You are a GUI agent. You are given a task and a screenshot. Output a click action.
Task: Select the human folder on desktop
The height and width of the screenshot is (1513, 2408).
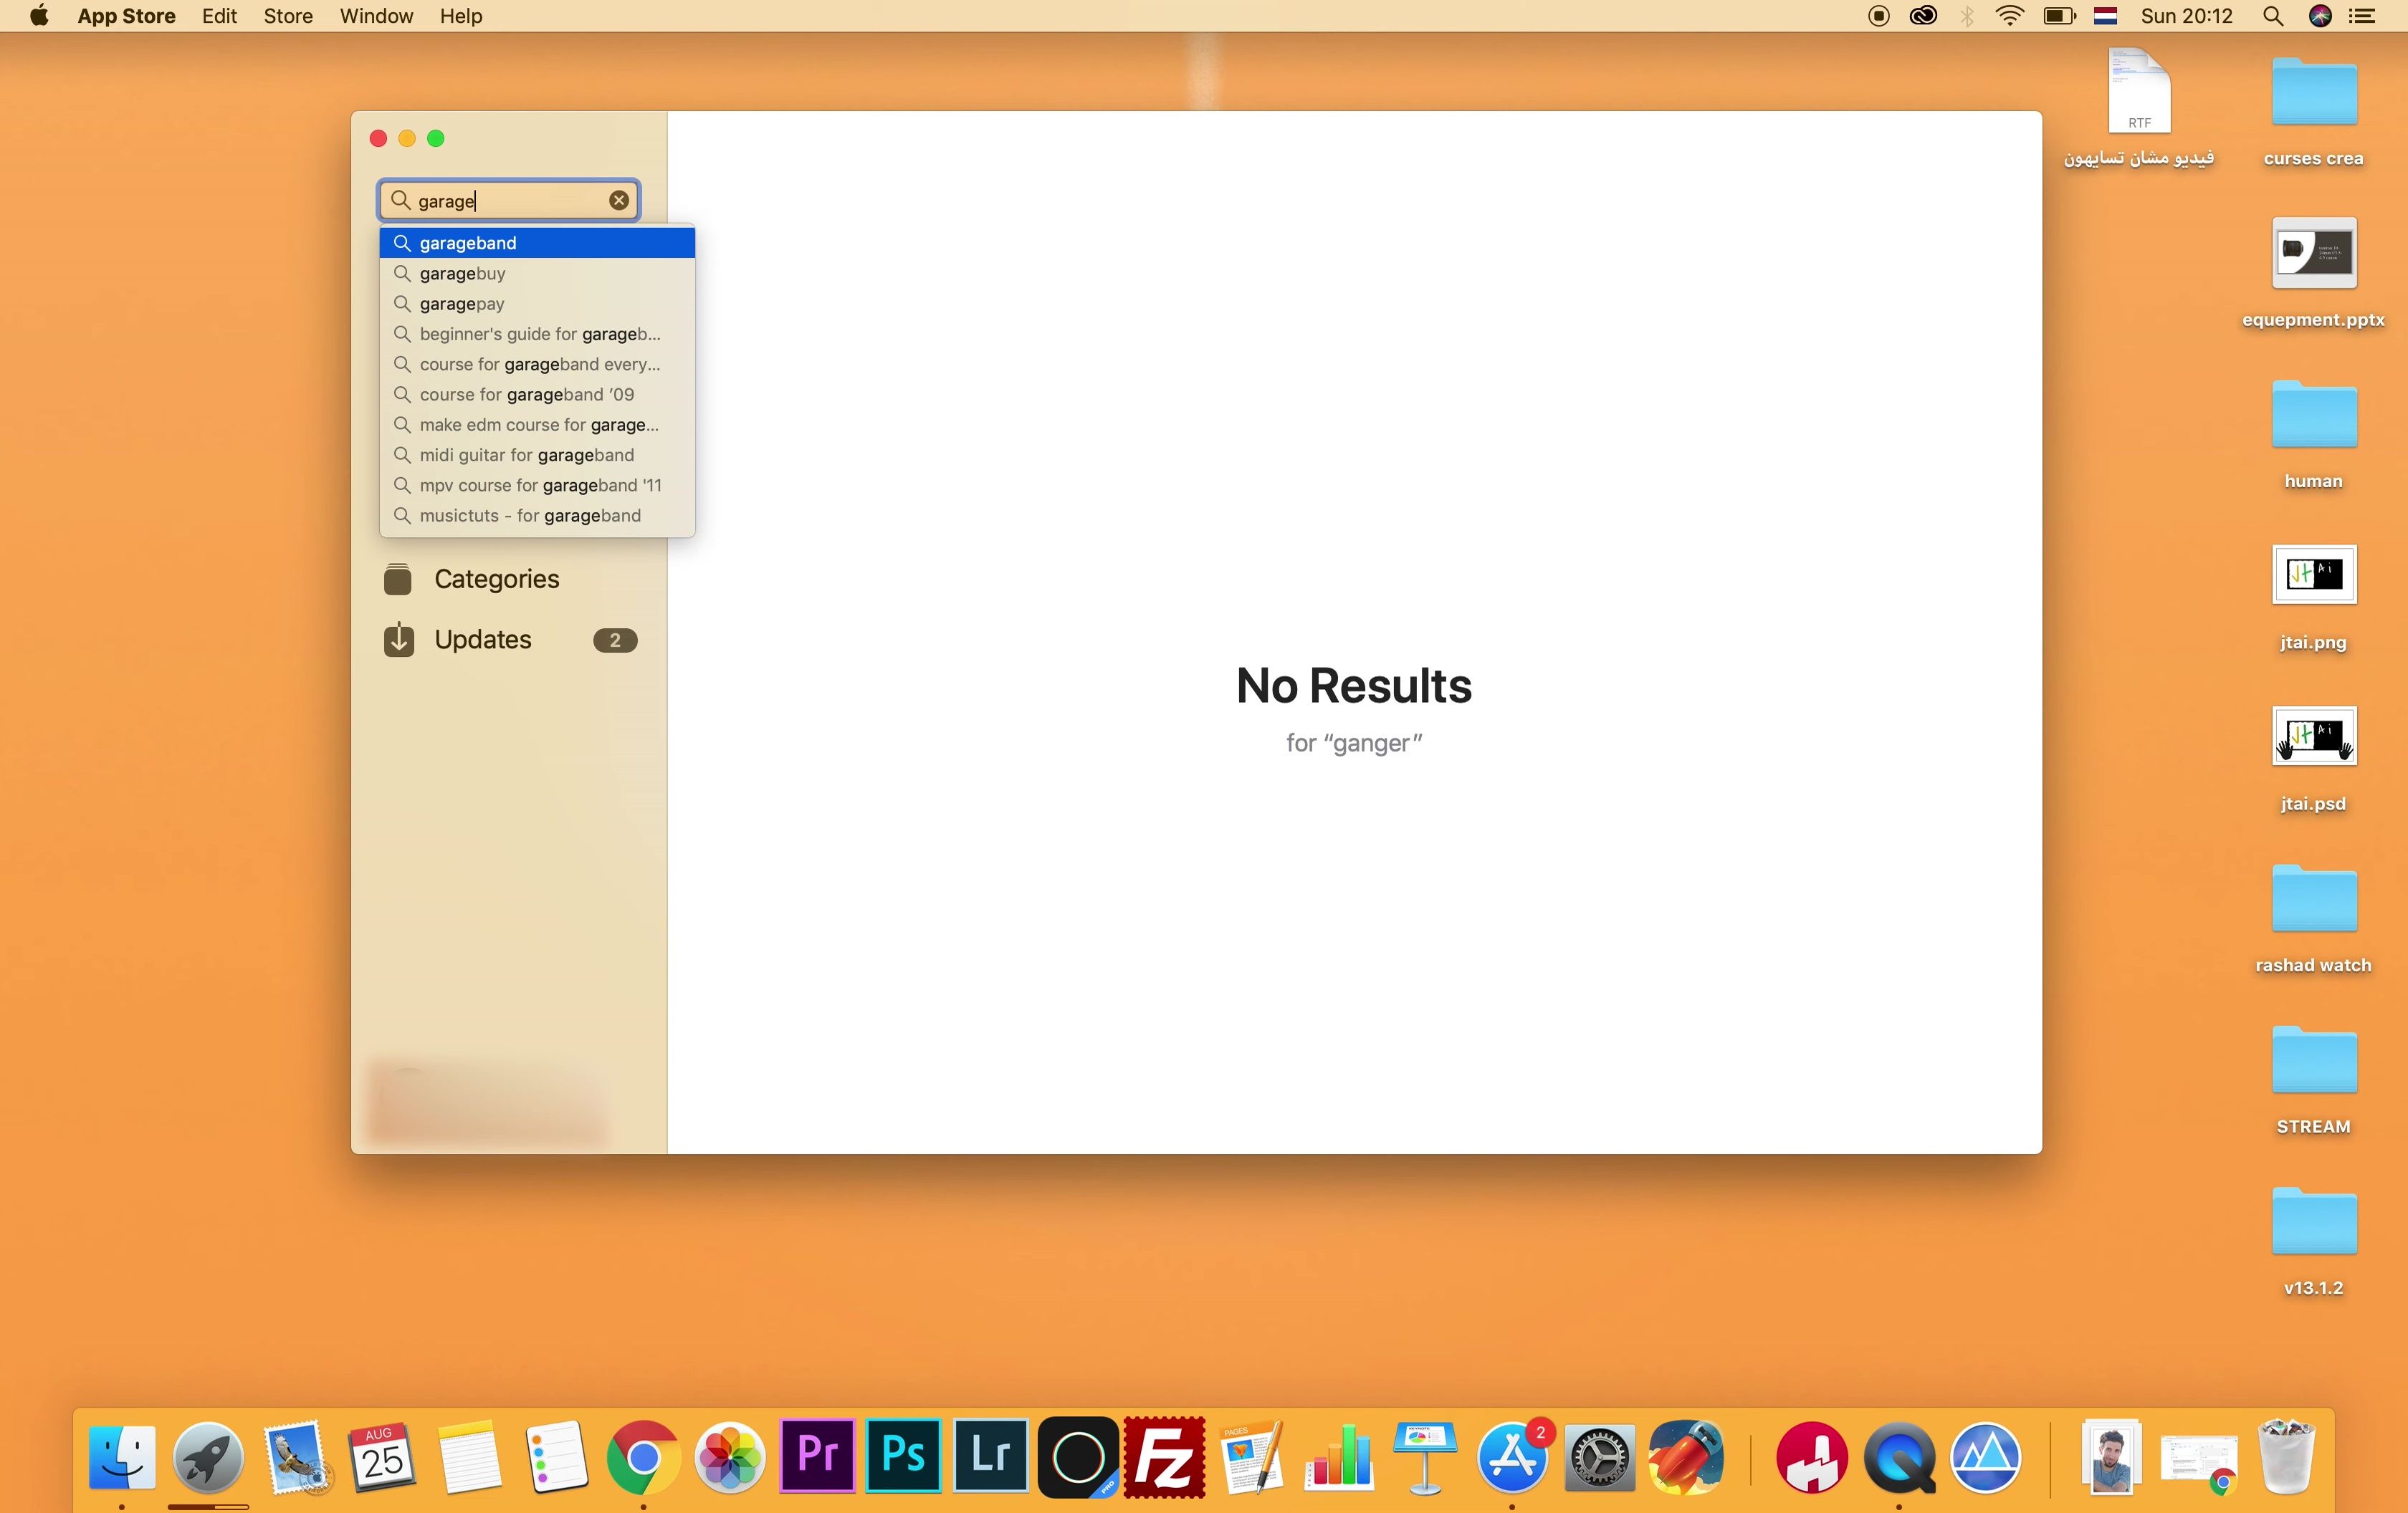click(2314, 433)
